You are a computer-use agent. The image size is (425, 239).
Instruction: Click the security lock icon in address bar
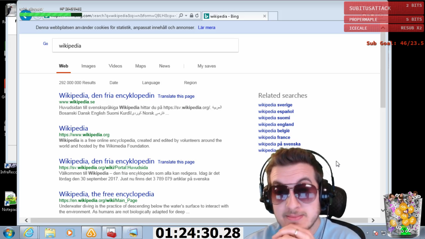(x=192, y=16)
